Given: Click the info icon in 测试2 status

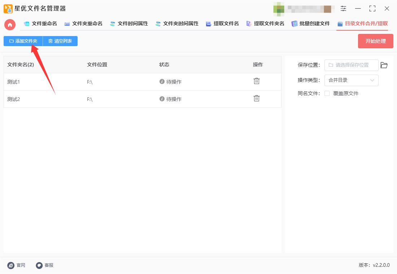Looking at the screenshot, I should pyautogui.click(x=162, y=99).
